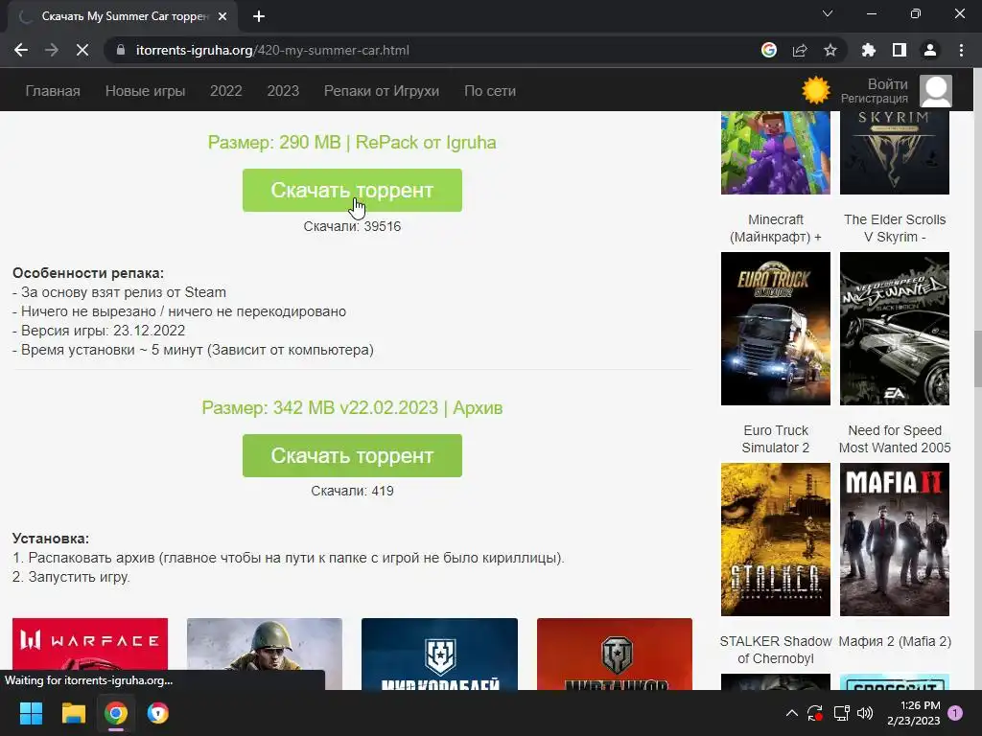982x736 pixels.
Task: Click Войти to log in
Action: click(x=887, y=84)
